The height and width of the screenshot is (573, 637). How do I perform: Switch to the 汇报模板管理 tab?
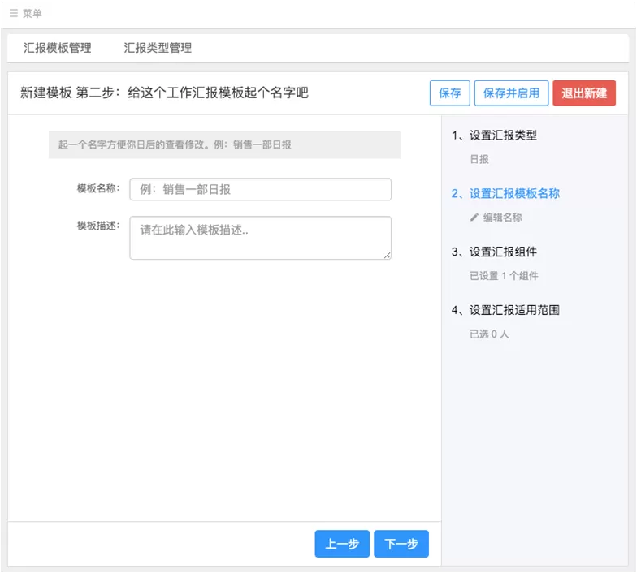(57, 48)
